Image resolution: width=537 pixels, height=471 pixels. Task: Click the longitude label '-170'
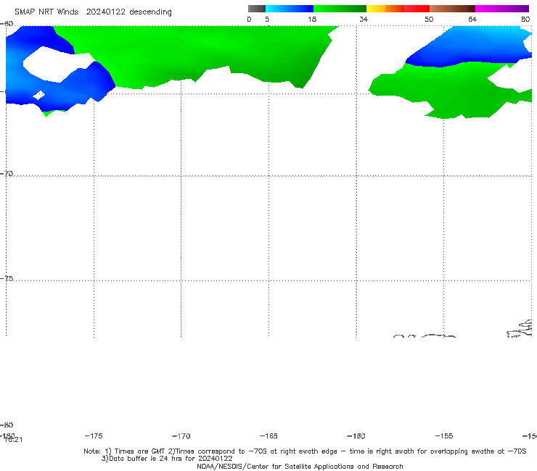tap(181, 435)
